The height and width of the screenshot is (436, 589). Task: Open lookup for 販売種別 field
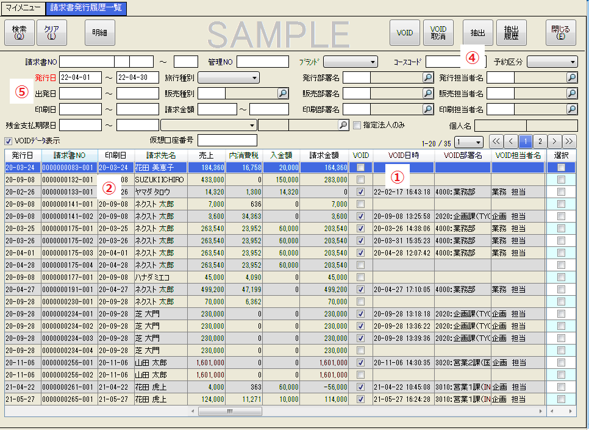point(283,93)
